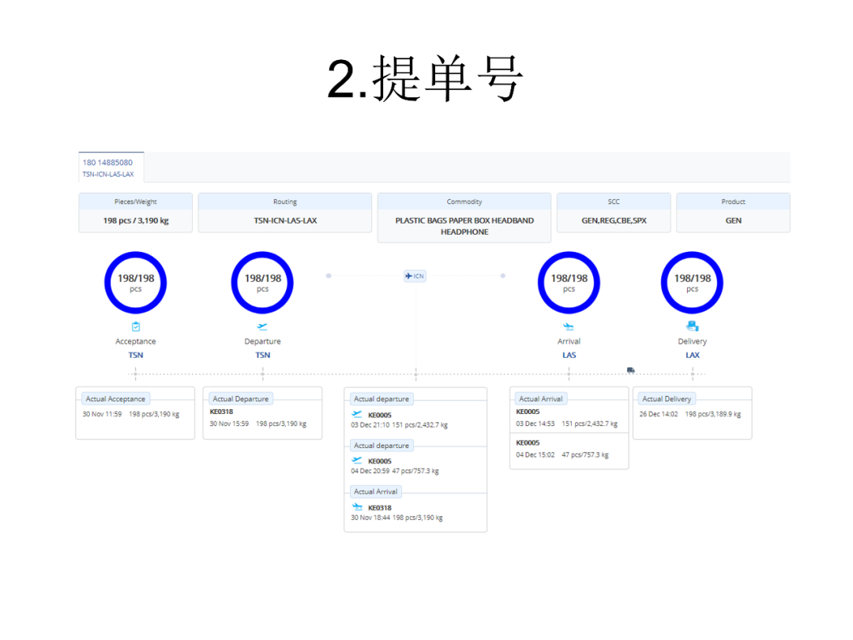This screenshot has width=853, height=640.
Task: Click the LAS airport link
Action: [569, 355]
